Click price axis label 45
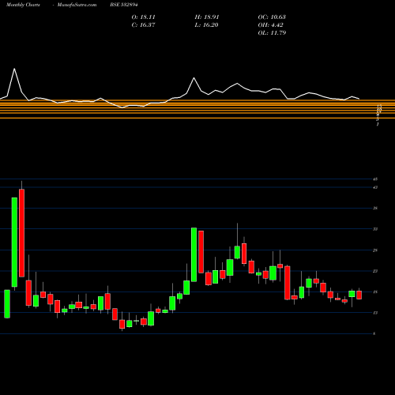Screen dimensions: 395x395 point(375,179)
